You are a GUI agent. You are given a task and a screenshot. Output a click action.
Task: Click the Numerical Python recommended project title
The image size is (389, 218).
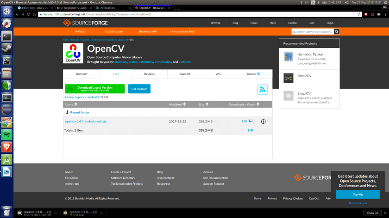pos(310,54)
